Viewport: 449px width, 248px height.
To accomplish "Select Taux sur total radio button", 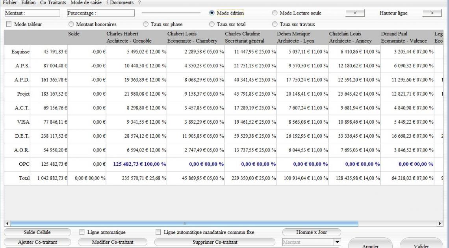I will (x=212, y=24).
